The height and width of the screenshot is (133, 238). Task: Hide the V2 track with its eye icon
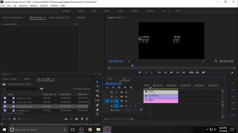coord(126,97)
